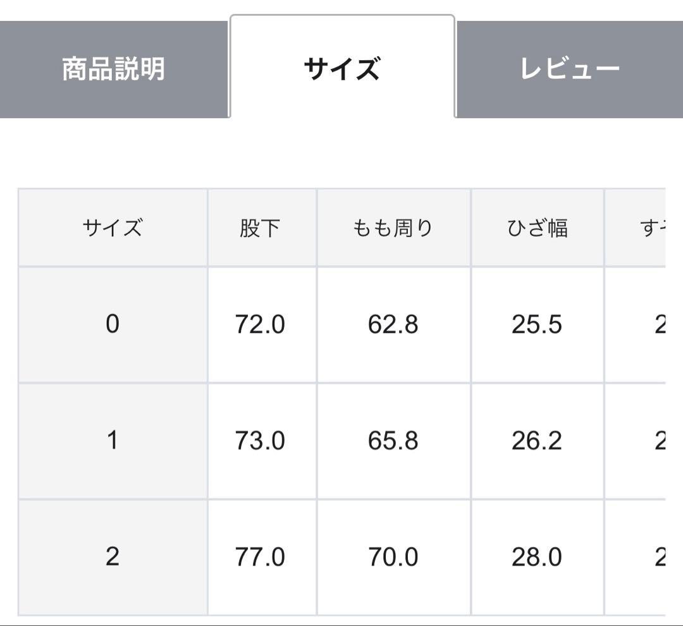Click the 70.0 thigh measurement cell
Screen dimensions: 683x626
click(393, 556)
